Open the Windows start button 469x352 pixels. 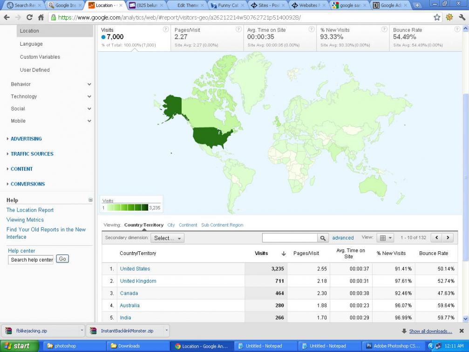(x=20, y=346)
